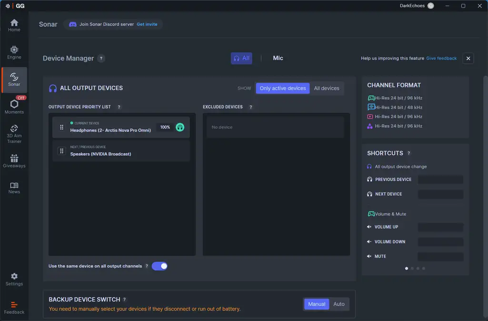Click the Sonar page title
488x321 pixels.
click(x=48, y=24)
